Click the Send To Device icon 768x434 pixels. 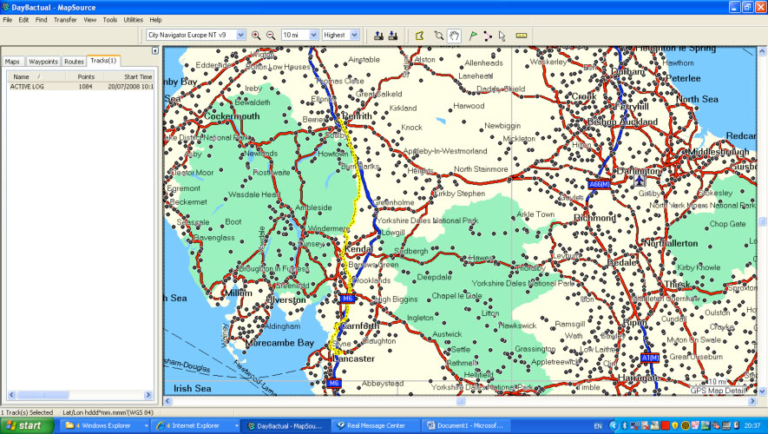[x=378, y=36]
